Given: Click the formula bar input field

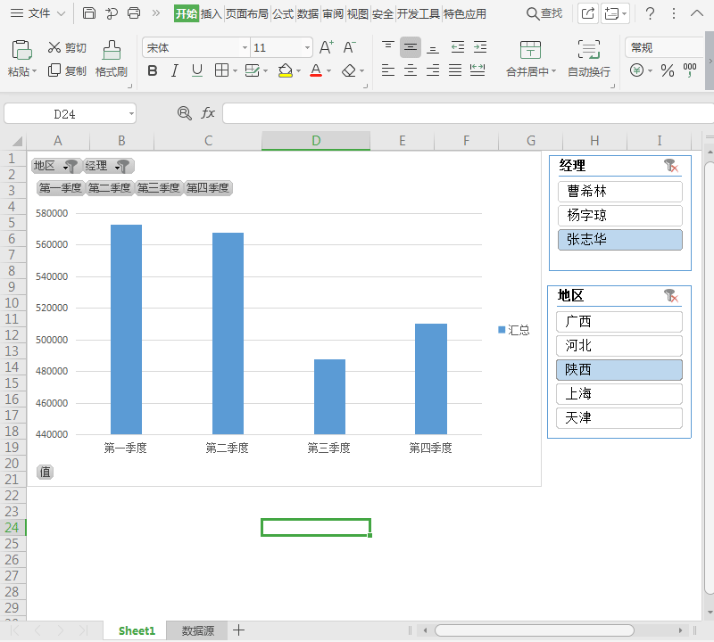Looking at the screenshot, I should [468, 113].
